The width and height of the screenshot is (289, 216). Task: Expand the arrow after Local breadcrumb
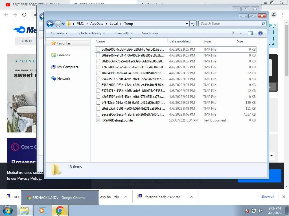(121, 24)
